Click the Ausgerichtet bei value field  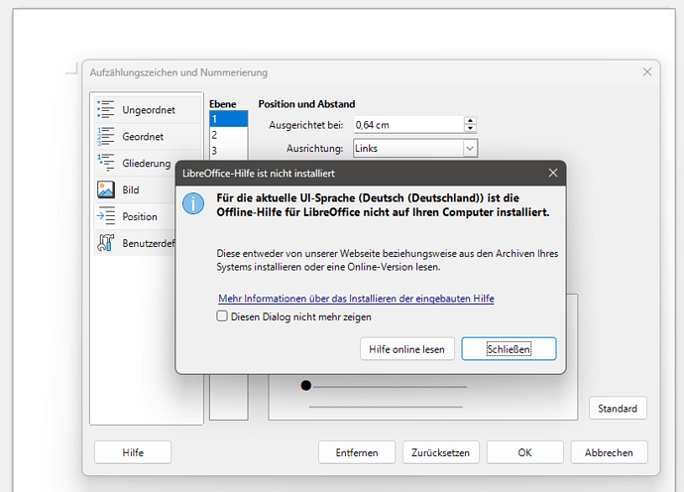tap(408, 125)
